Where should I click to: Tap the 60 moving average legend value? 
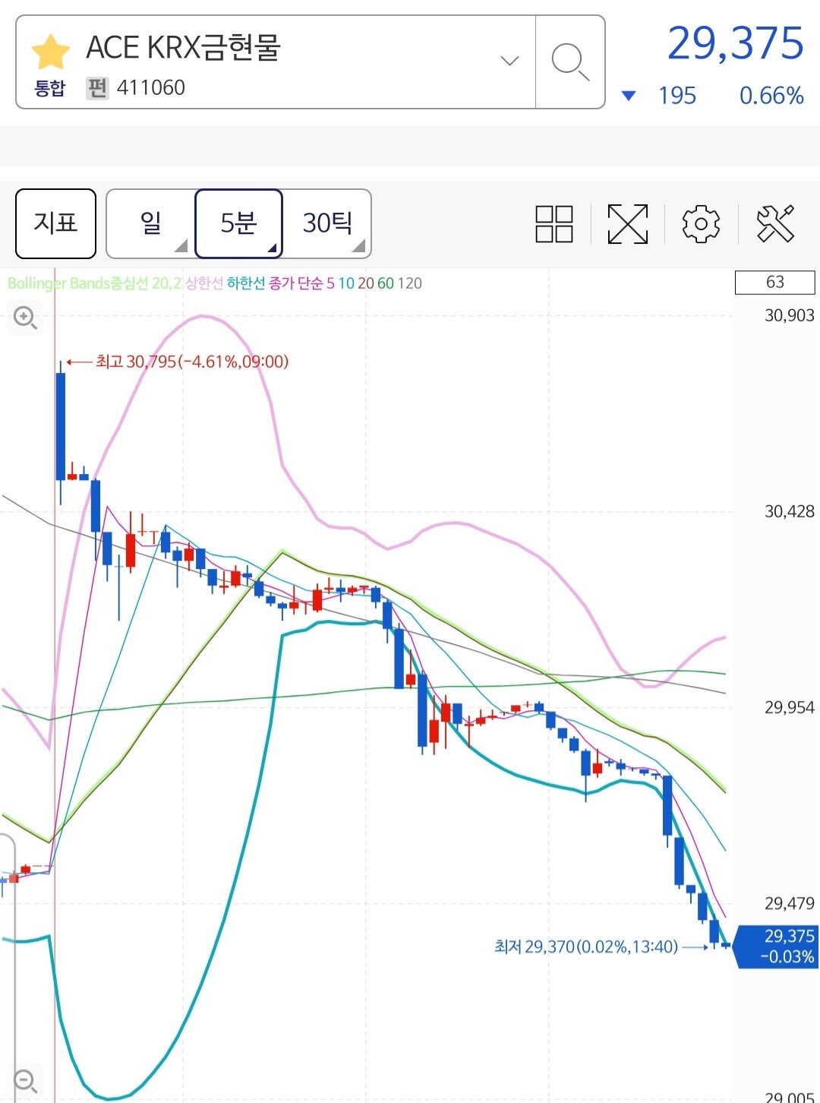[x=386, y=283]
